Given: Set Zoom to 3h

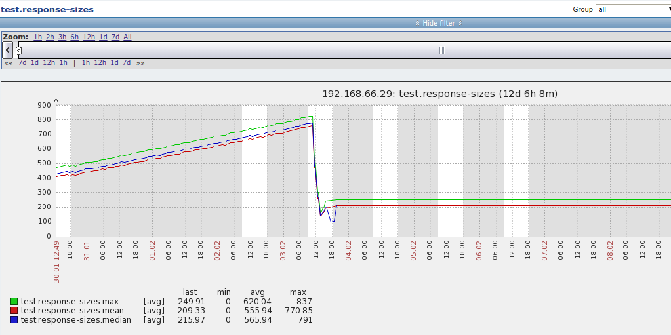Looking at the screenshot, I should 62,37.
